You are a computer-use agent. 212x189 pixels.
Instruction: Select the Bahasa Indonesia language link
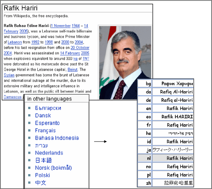[x=57, y=138]
